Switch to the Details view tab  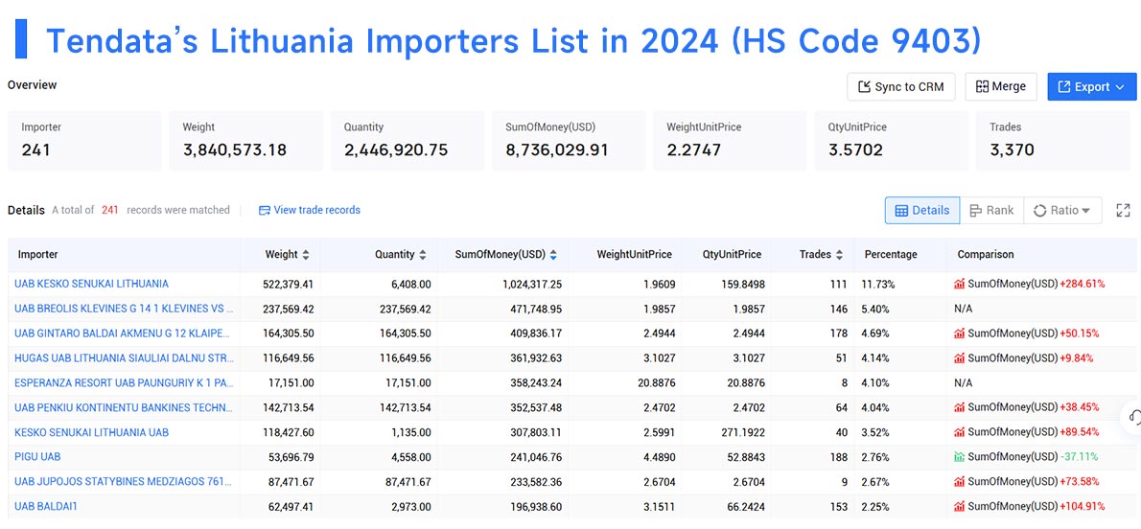point(922,210)
